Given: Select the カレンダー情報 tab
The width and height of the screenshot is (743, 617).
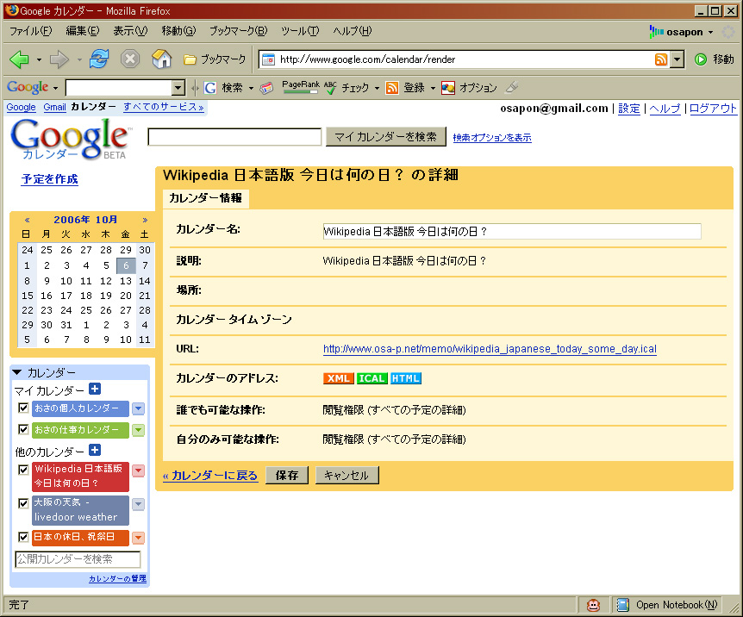Looking at the screenshot, I should [206, 198].
